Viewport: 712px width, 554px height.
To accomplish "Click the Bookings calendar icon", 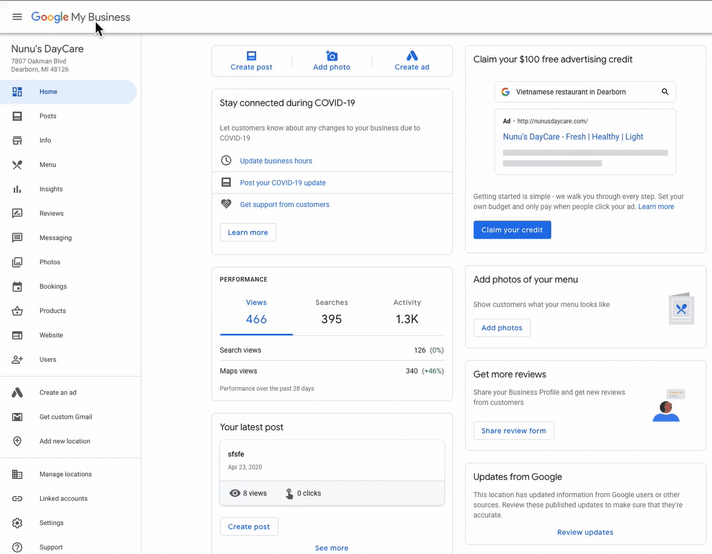I will (x=17, y=286).
